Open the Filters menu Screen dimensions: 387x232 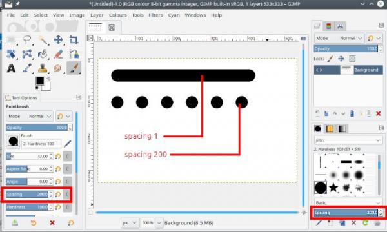[x=155, y=15]
